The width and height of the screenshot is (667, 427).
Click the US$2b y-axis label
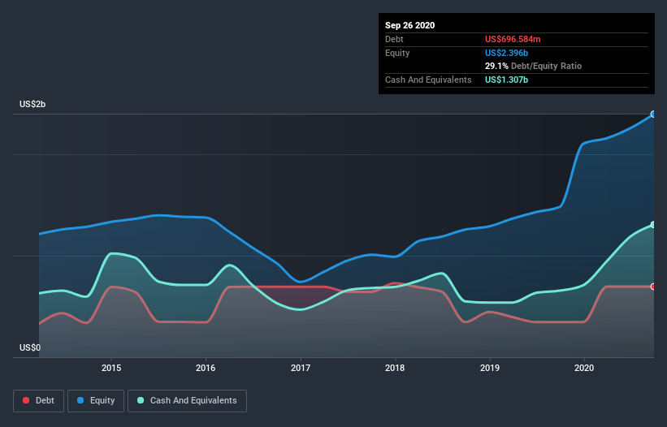click(x=32, y=105)
